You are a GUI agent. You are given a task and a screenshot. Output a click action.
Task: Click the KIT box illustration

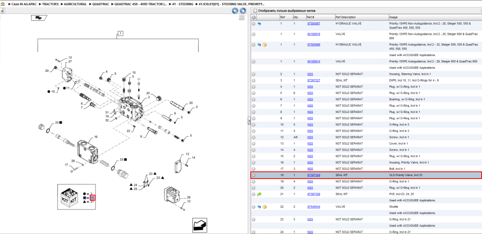click(x=69, y=197)
